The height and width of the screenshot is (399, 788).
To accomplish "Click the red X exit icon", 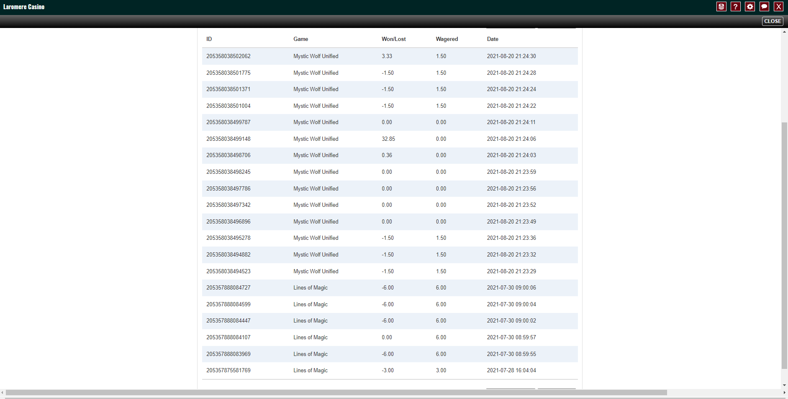I will tap(778, 7).
